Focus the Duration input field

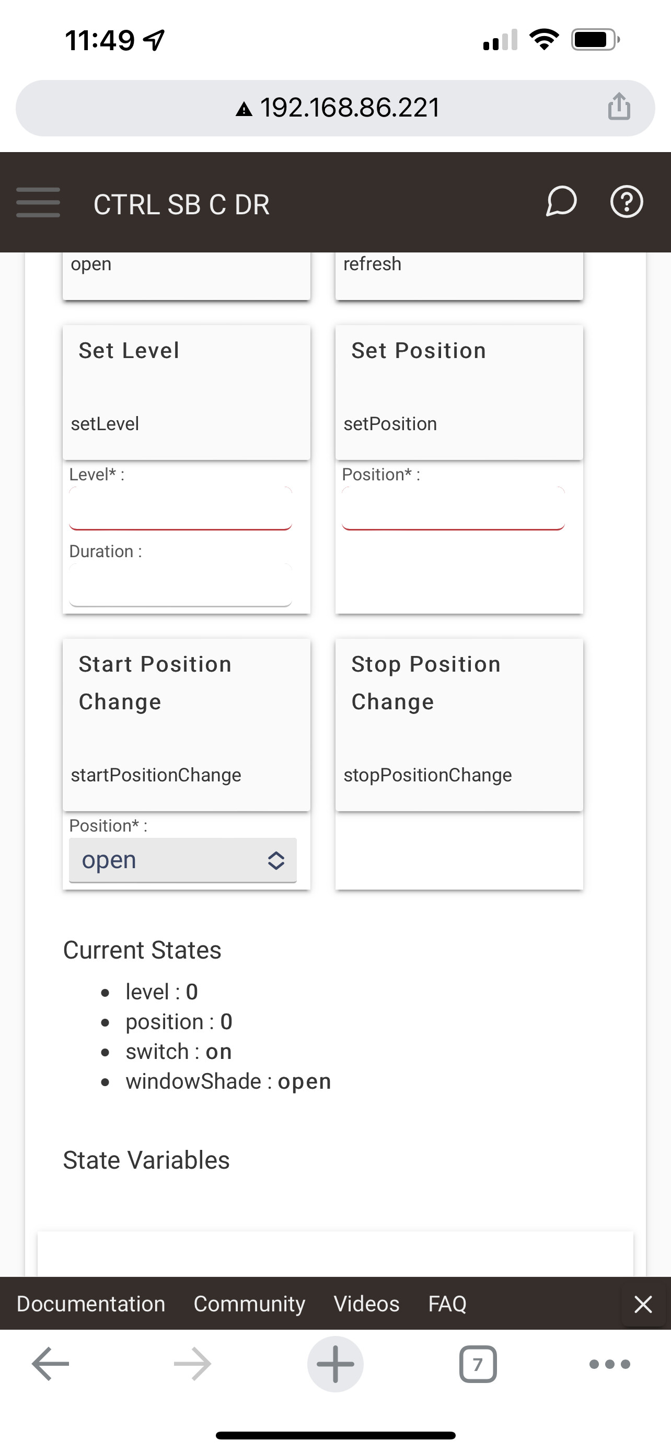(x=180, y=585)
